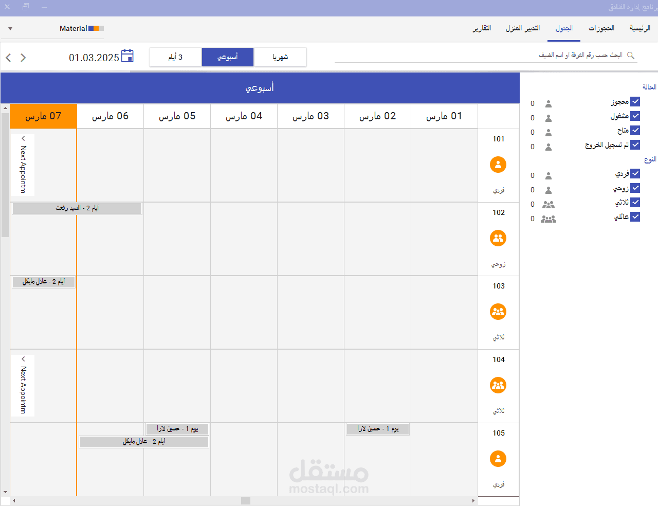
Task: Click person icon beside فردي type
Action: tap(549, 175)
